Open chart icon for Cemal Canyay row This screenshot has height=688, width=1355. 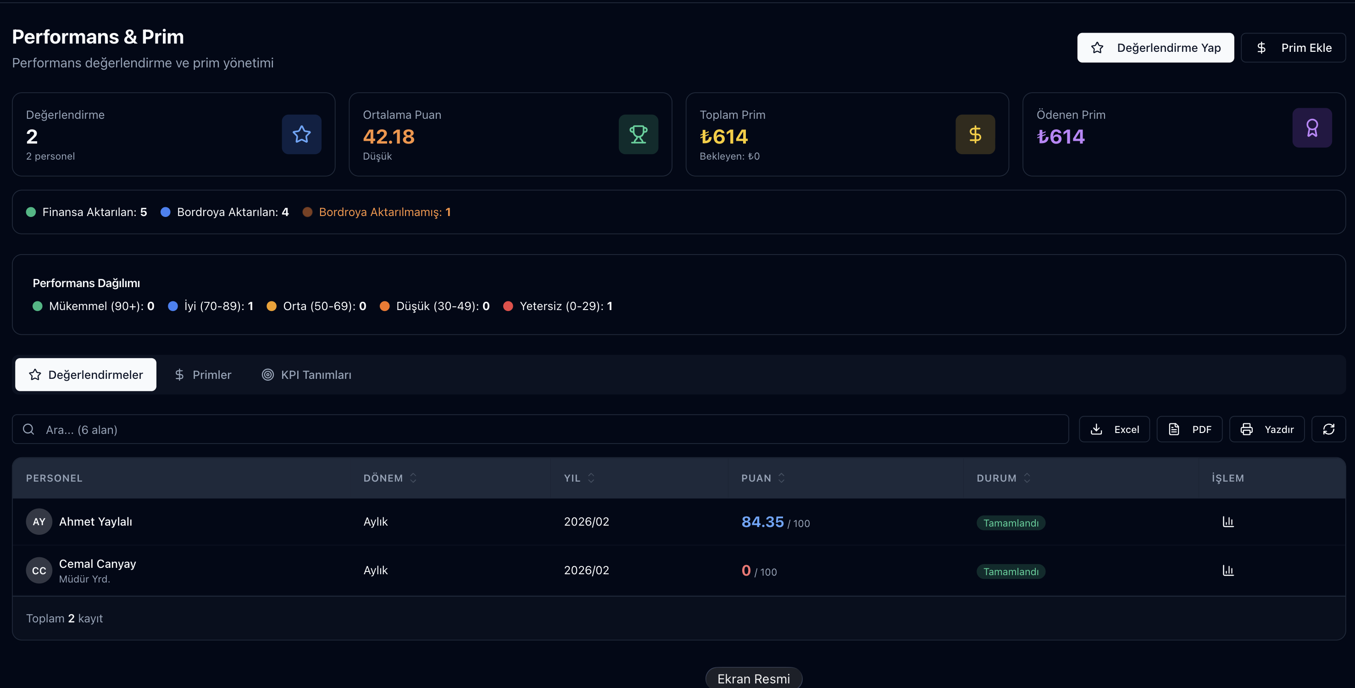(x=1227, y=571)
